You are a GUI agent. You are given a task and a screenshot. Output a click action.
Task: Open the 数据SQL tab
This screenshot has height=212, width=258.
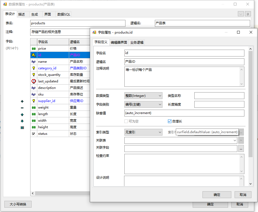64,14
